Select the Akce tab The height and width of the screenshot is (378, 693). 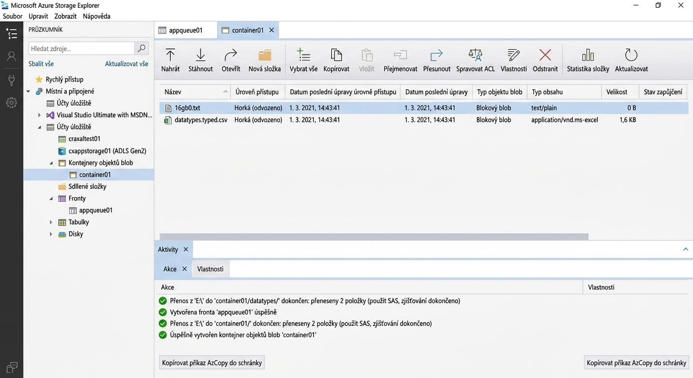point(170,269)
